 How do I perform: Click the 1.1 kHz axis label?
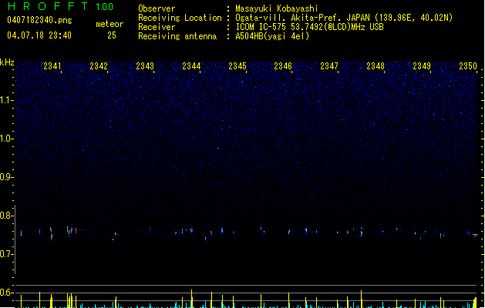point(6,100)
